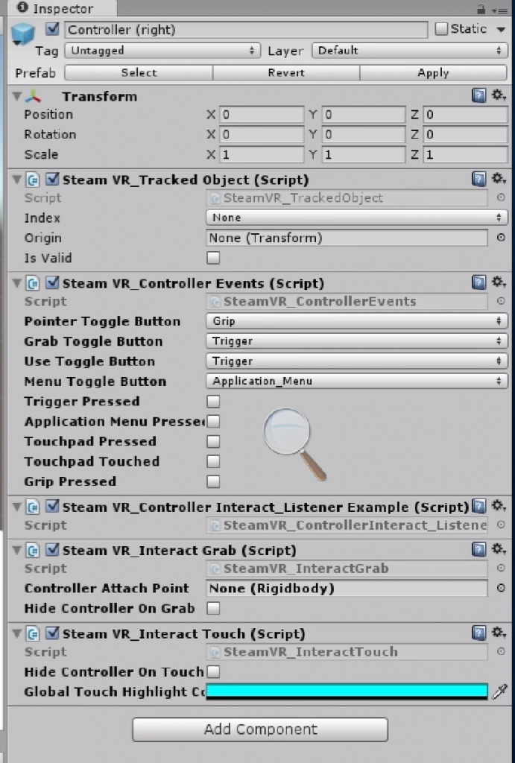This screenshot has height=763, width=515.
Task: Open the Pointer Toggle Button dropdown
Action: 356,321
